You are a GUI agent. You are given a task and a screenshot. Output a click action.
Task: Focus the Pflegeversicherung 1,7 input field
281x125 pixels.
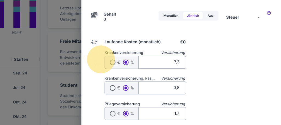point(162,114)
